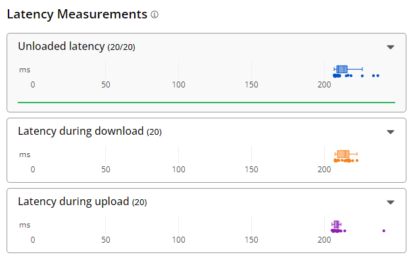Click the 100 axis label in download chart
The image size is (413, 263).
click(x=178, y=170)
